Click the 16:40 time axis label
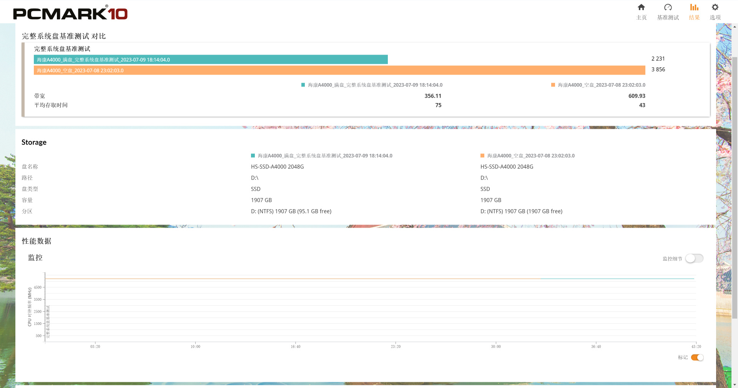Screen dimensions: 738x388 tap(296, 347)
